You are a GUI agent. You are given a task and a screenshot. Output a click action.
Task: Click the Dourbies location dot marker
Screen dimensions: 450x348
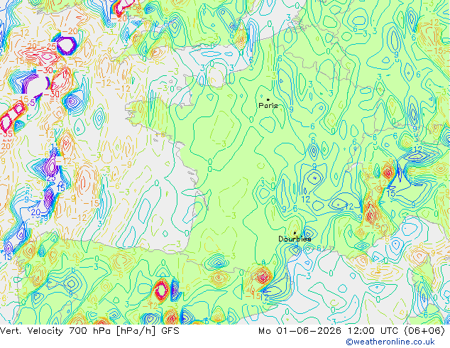coord(295,233)
